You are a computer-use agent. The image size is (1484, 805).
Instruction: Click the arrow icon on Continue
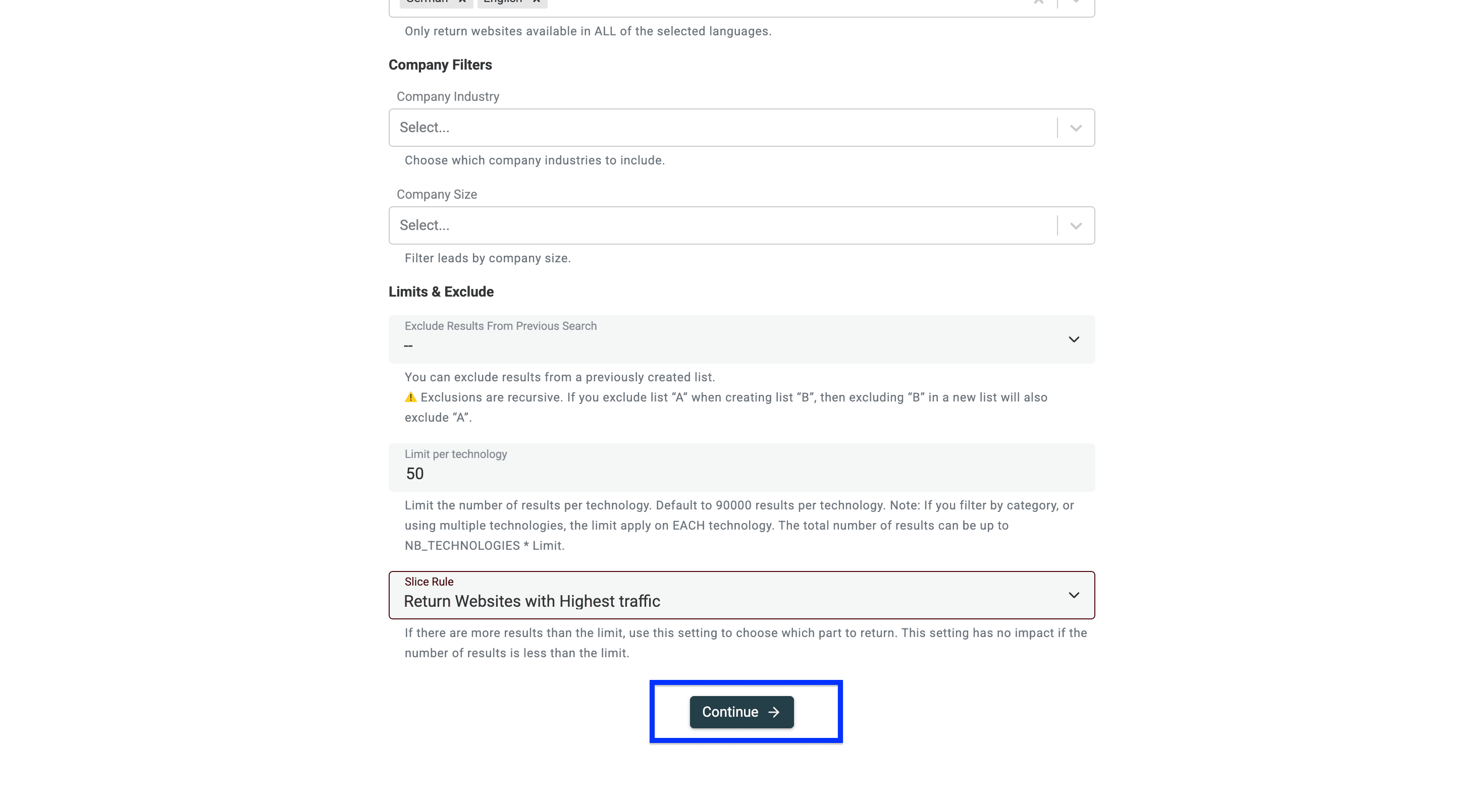(x=774, y=712)
